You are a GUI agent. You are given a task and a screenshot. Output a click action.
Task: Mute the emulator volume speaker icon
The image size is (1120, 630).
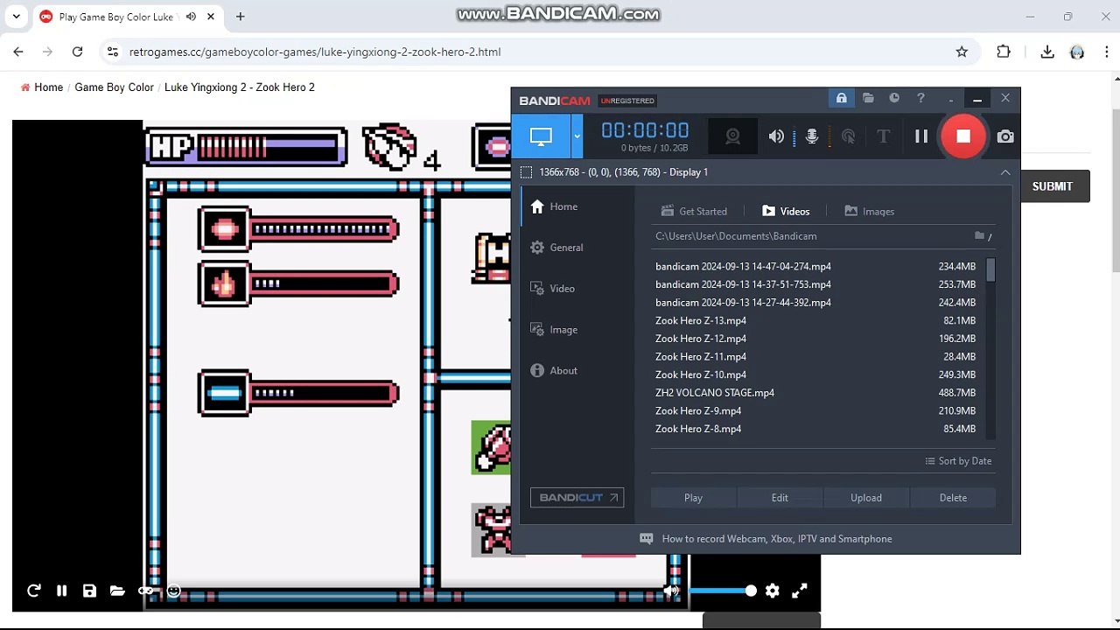click(671, 591)
